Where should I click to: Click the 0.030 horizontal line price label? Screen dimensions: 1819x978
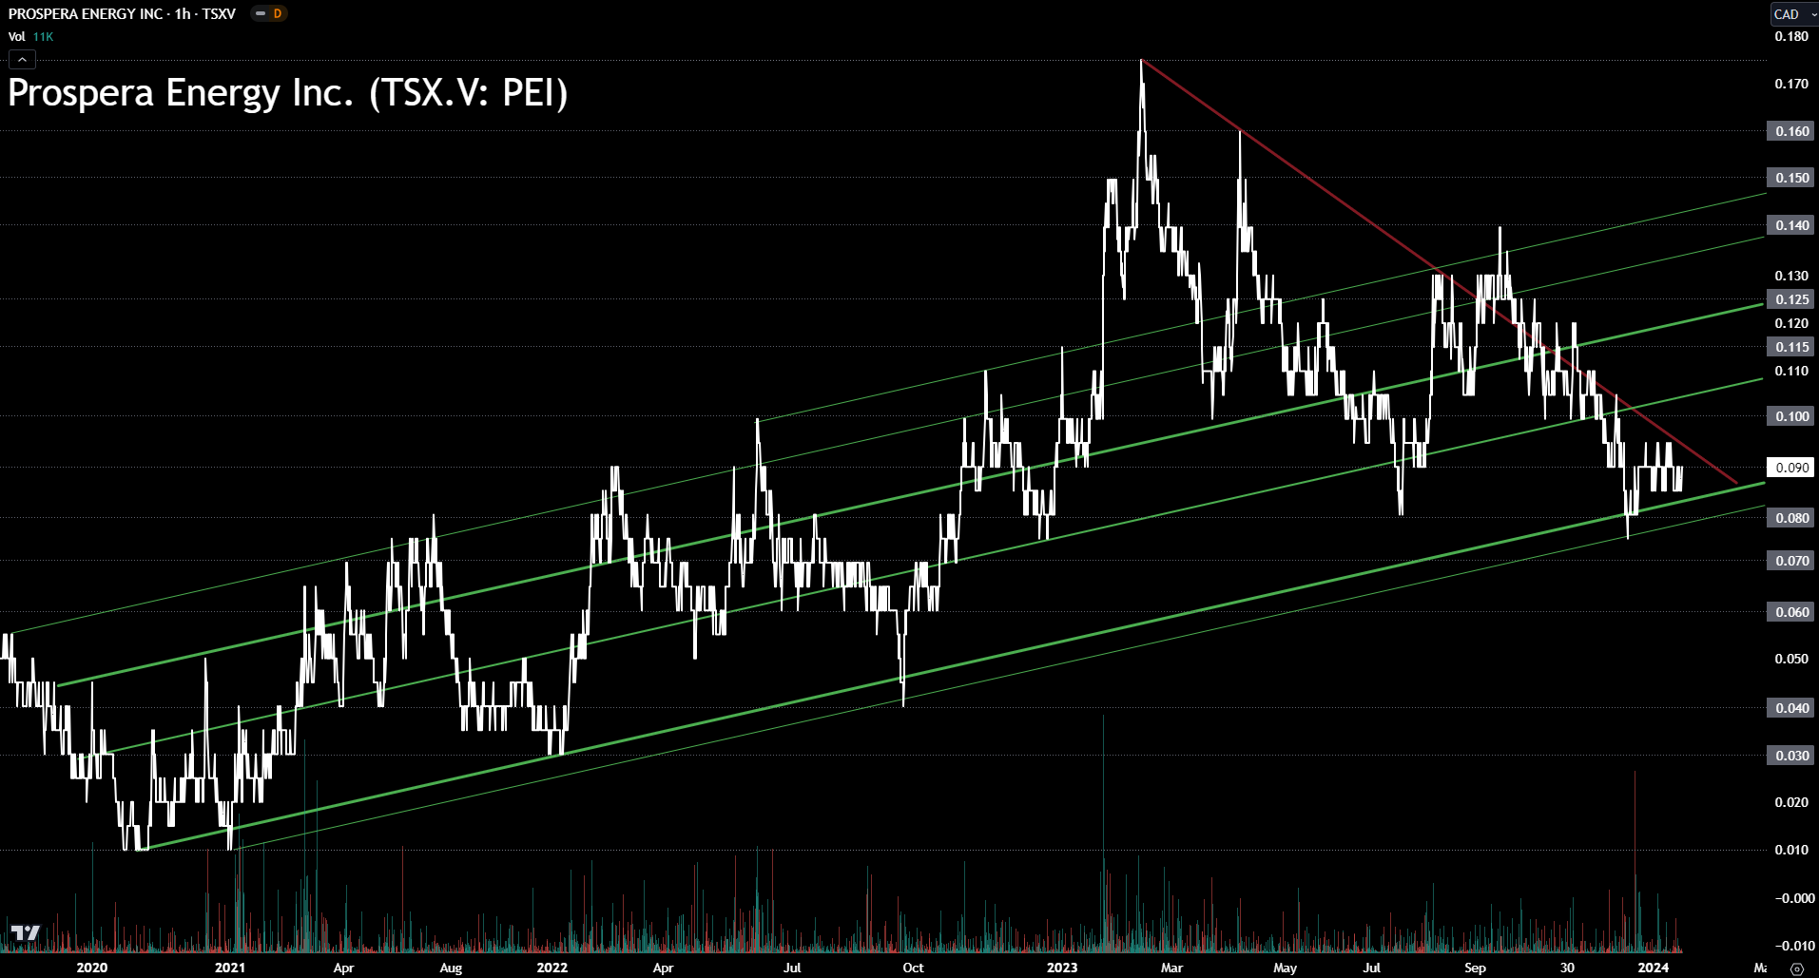pyautogui.click(x=1791, y=756)
